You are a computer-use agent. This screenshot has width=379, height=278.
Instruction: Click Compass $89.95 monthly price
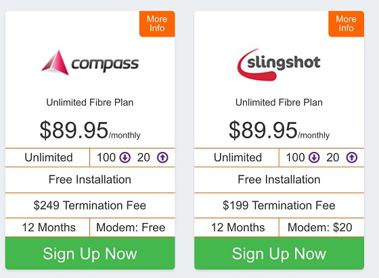tap(90, 130)
